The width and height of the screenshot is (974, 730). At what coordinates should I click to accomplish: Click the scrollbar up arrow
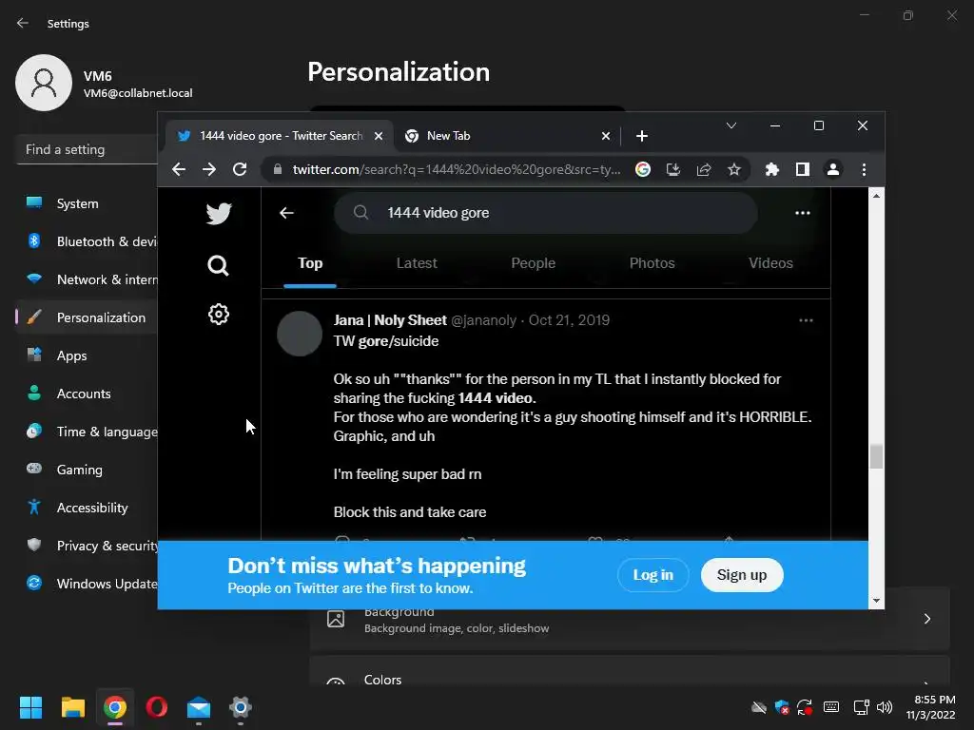[x=876, y=196]
